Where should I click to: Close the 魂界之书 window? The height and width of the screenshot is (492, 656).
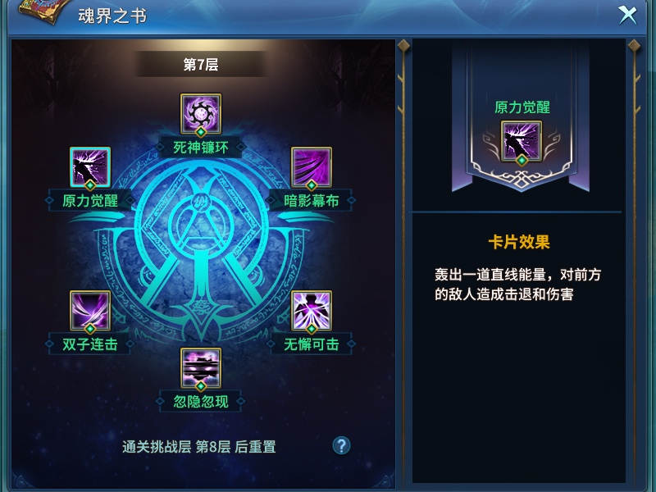point(627,15)
